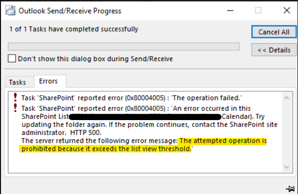Click the pushpin icon at bottom right
The height and width of the screenshot is (194, 298).
[290, 189]
